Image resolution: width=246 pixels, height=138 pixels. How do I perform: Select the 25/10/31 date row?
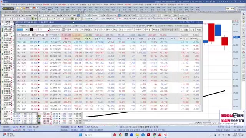click(x=108, y=53)
